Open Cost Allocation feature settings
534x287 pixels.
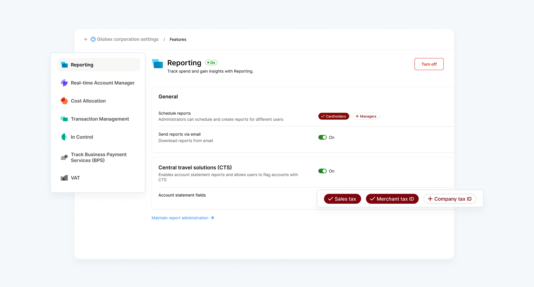[88, 101]
